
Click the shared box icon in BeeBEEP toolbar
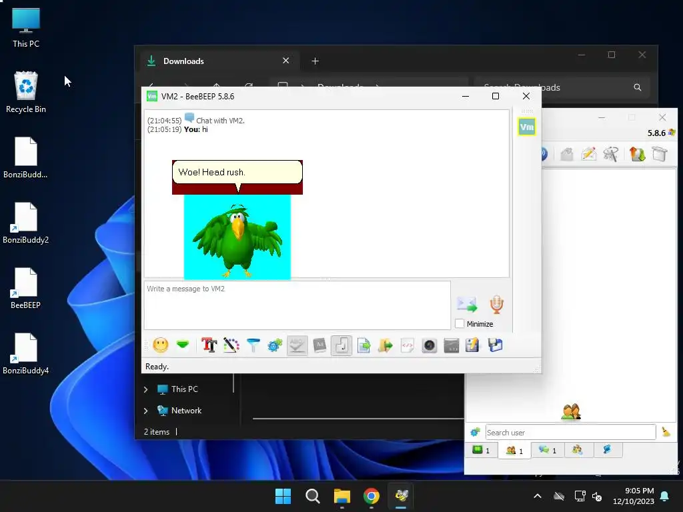point(660,154)
